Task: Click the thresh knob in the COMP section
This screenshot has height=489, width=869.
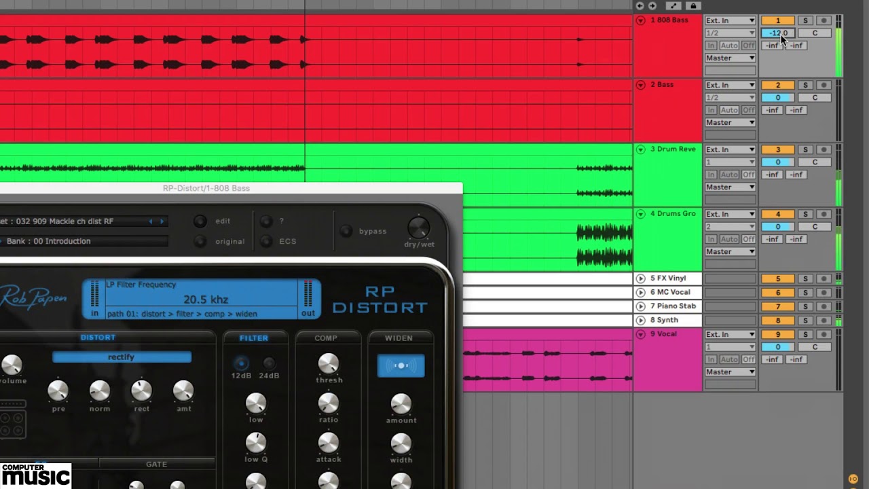Action: [329, 363]
